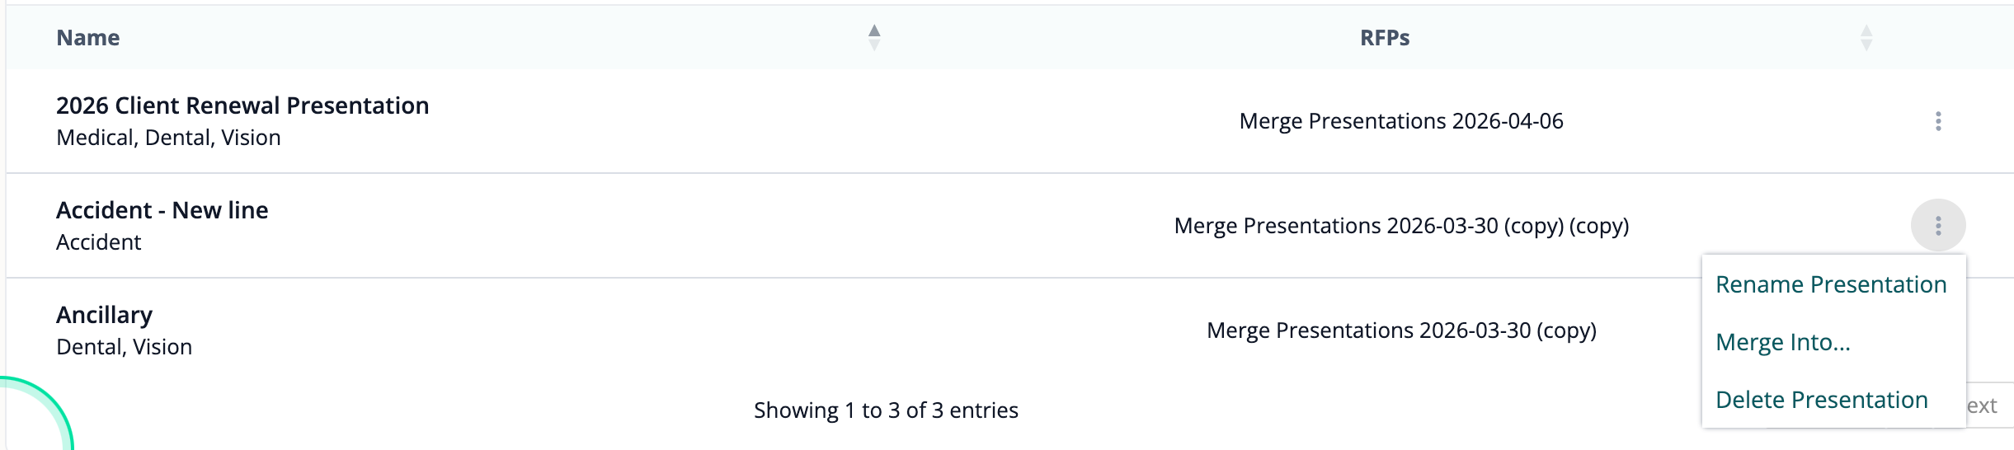Viewport: 2014px width, 450px height.
Task: Click the Showing 1 to 3 entries text
Action: (x=886, y=410)
